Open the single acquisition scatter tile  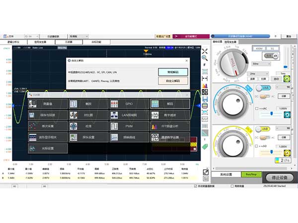48,126
